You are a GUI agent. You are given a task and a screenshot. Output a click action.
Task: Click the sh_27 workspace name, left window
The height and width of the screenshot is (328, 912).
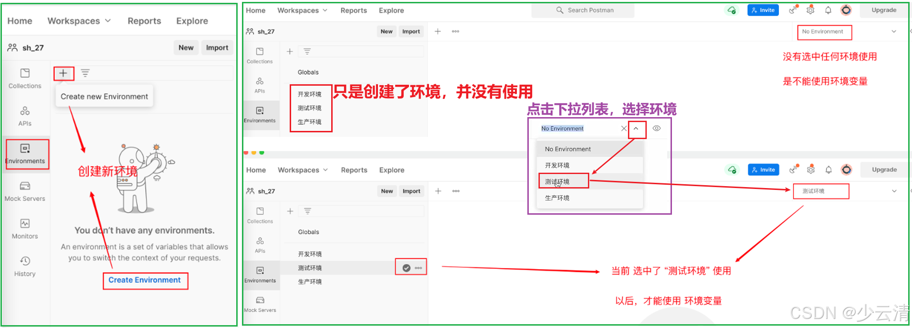33,48
